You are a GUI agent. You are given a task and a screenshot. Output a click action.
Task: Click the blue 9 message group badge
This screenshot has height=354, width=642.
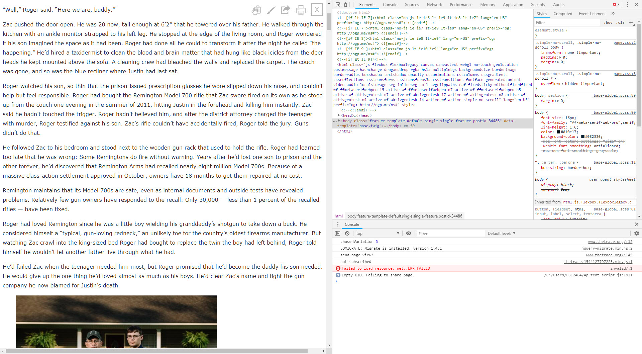click(338, 275)
